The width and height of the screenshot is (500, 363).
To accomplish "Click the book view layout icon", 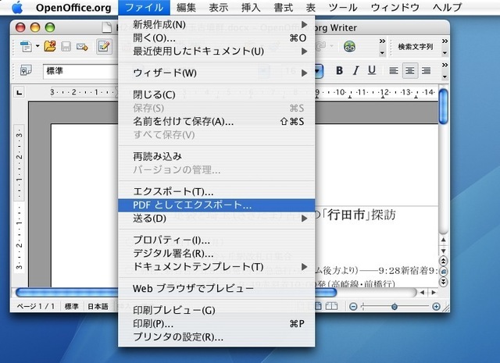I will pos(331,306).
